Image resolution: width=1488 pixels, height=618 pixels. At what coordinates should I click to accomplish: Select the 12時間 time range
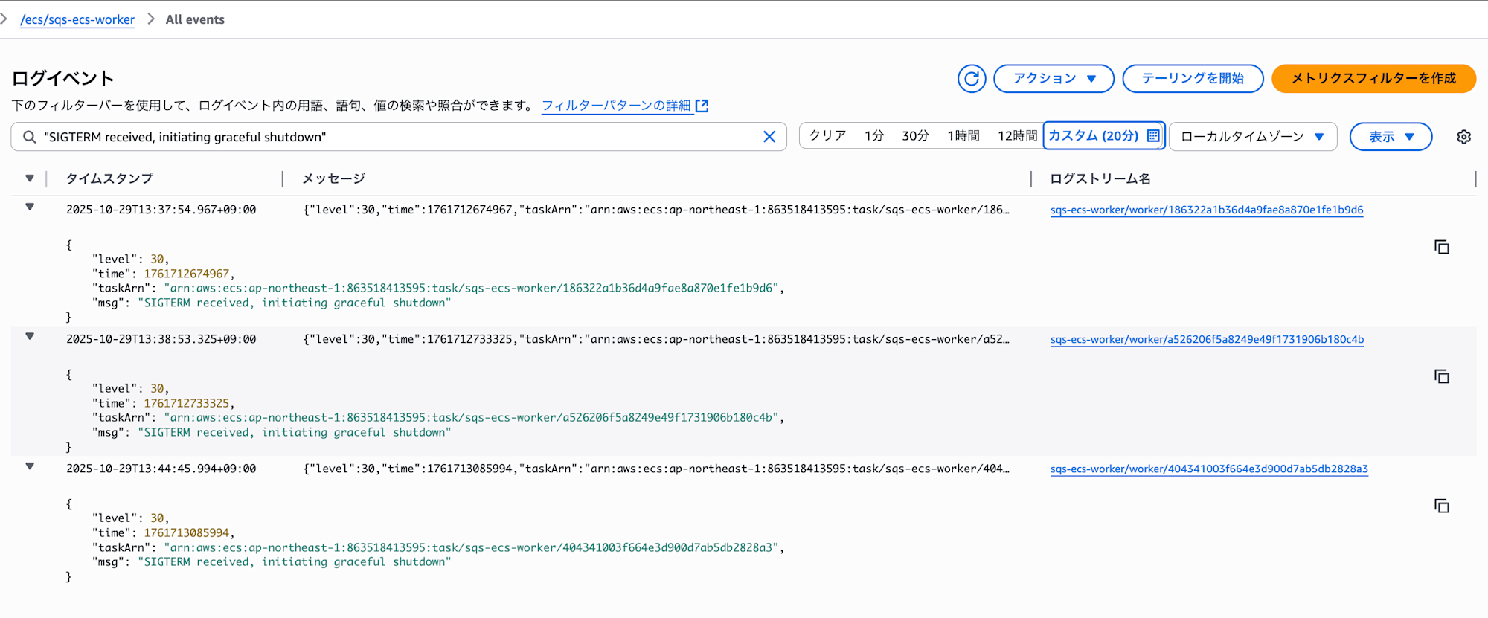click(x=1017, y=136)
